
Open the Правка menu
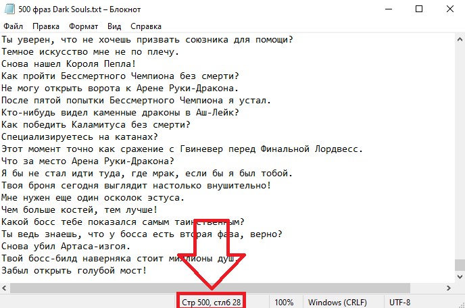[45, 26]
